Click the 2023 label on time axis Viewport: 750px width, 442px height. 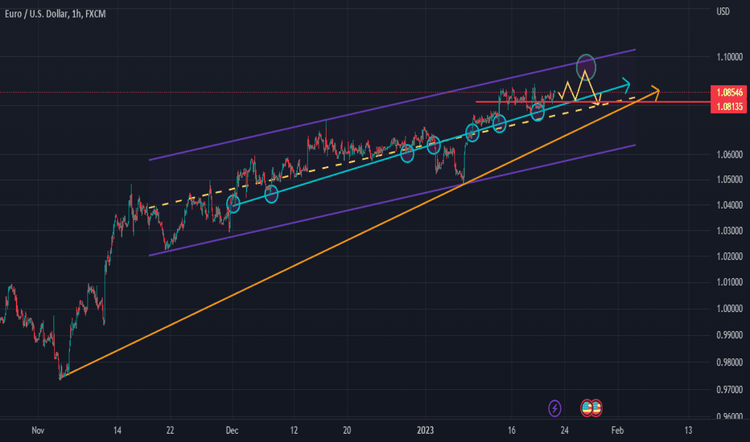425,431
